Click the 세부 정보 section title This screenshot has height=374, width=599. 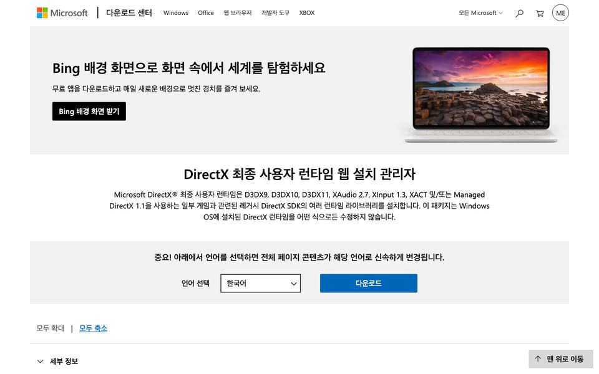64,362
